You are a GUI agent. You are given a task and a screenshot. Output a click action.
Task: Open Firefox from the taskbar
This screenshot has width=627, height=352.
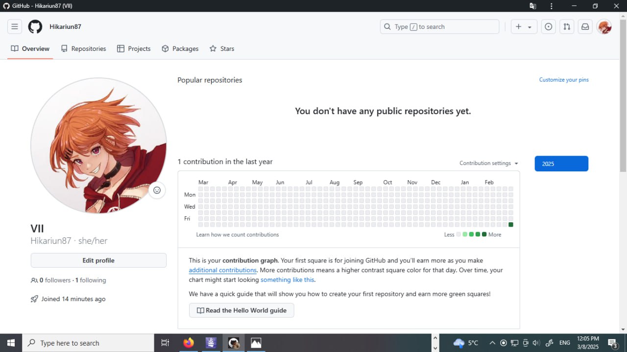click(x=189, y=343)
